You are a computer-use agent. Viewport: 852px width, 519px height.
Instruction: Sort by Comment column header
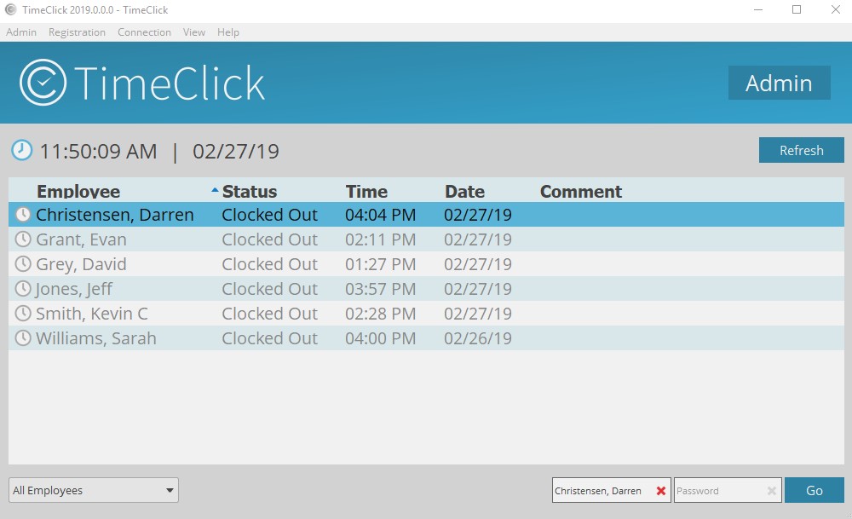pyautogui.click(x=581, y=191)
